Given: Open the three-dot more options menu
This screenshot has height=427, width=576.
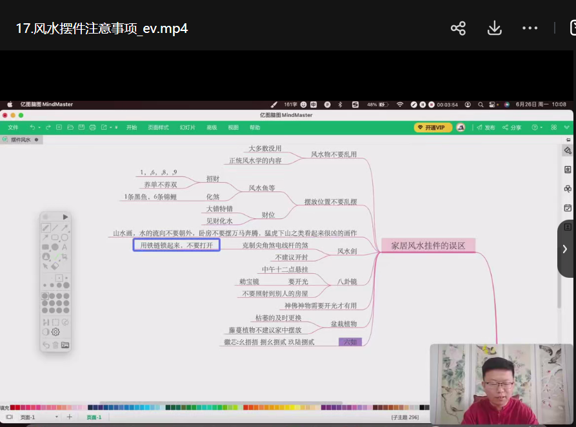Looking at the screenshot, I should [x=530, y=28].
